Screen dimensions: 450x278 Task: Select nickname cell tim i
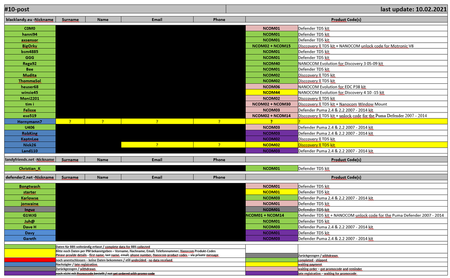click(x=30, y=104)
